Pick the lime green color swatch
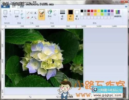This screenshot has height=100, width=129. pyautogui.click(x=102, y=14)
